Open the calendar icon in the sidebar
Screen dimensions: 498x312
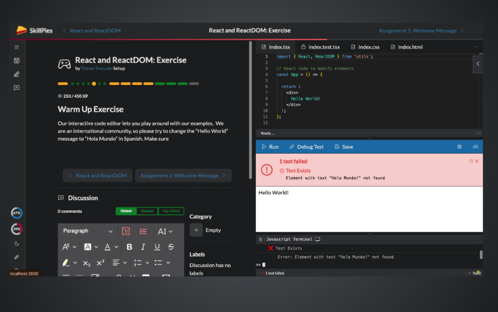(x=16, y=60)
